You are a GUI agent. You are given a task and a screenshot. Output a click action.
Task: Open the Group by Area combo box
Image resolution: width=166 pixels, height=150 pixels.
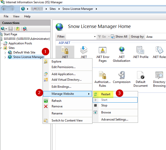(x=156, y=37)
